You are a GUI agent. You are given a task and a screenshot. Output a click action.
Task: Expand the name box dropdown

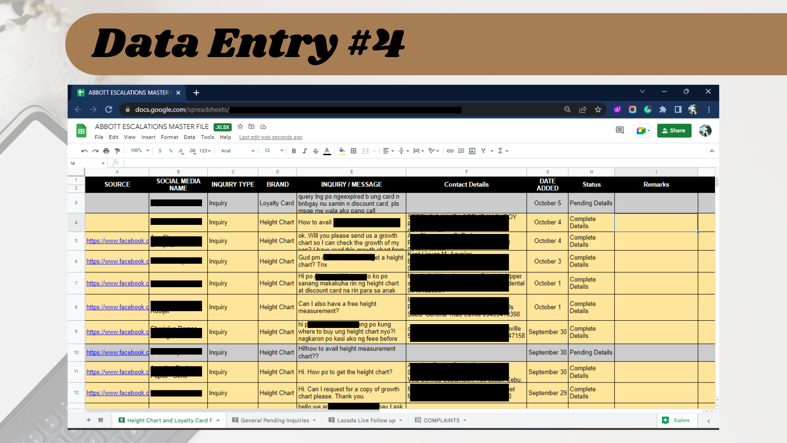pos(103,163)
